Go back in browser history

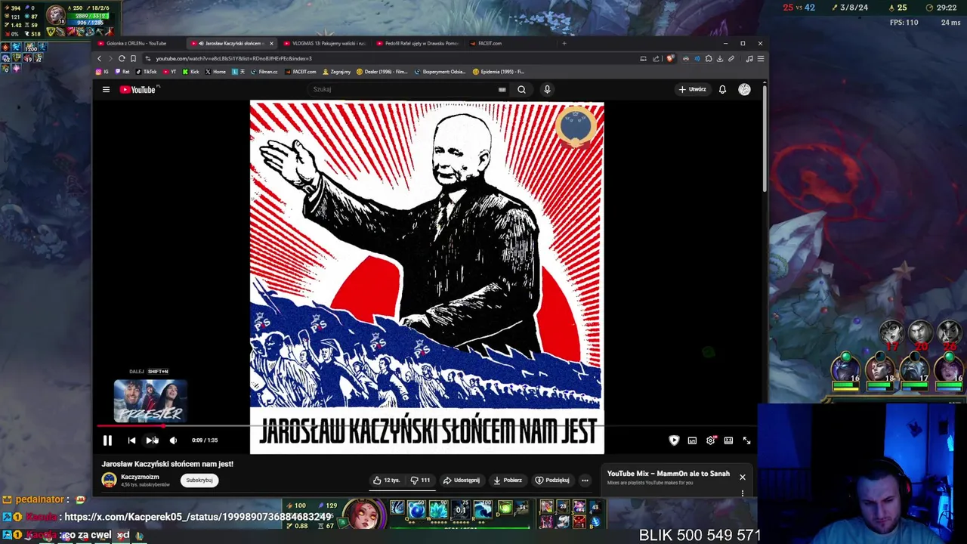coord(99,58)
